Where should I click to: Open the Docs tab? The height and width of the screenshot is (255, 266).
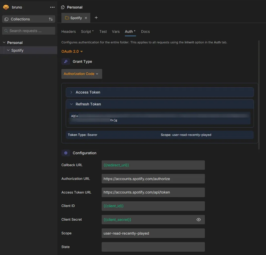(x=145, y=32)
